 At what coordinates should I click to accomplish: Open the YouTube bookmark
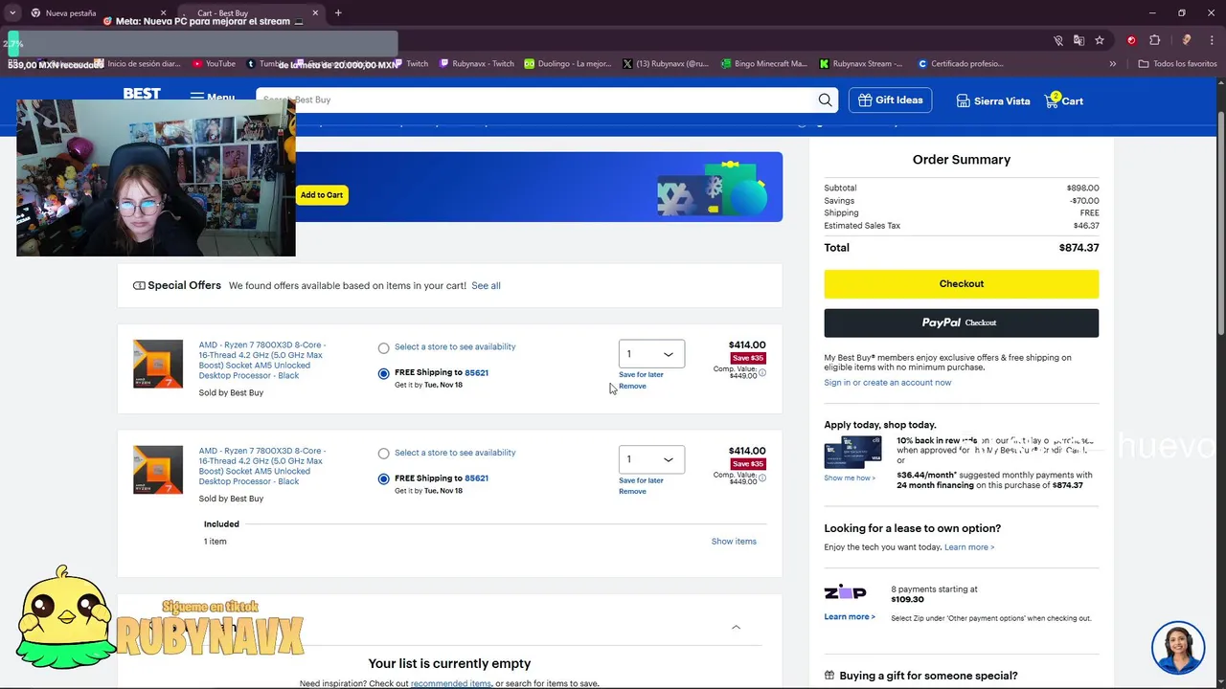214,63
